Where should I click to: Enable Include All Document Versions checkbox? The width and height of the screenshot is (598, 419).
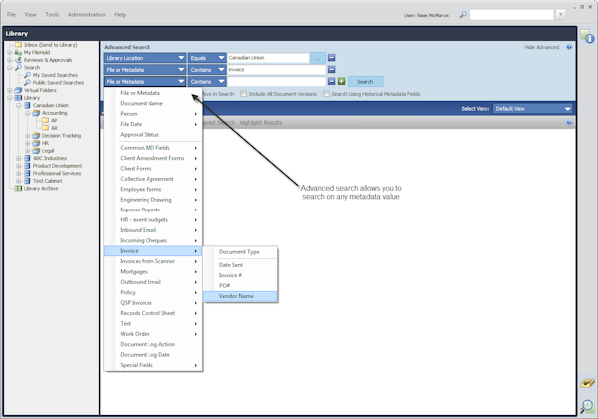pyautogui.click(x=244, y=94)
